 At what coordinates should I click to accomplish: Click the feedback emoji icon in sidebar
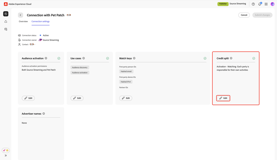(6, 150)
